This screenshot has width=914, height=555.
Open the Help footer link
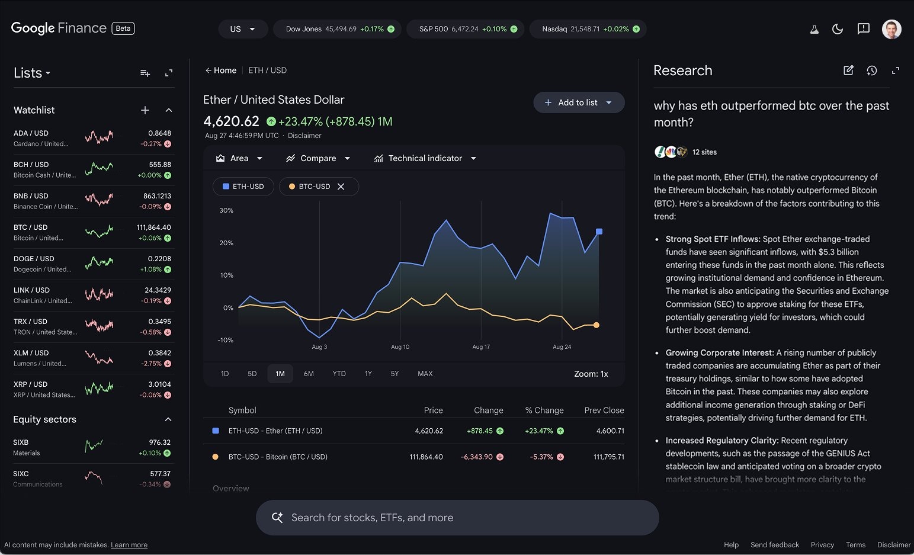pos(731,545)
